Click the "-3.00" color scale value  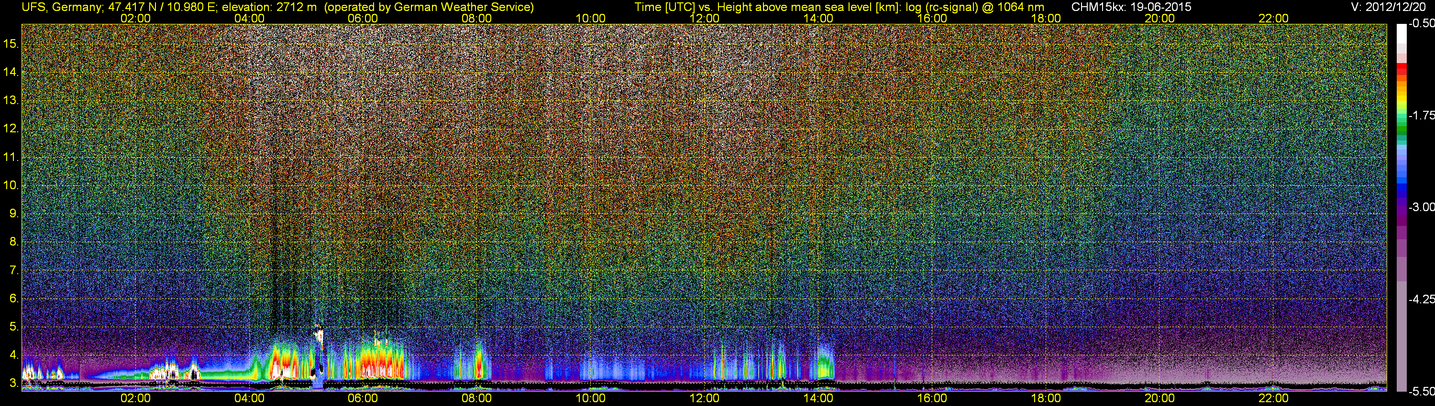(x=1421, y=207)
